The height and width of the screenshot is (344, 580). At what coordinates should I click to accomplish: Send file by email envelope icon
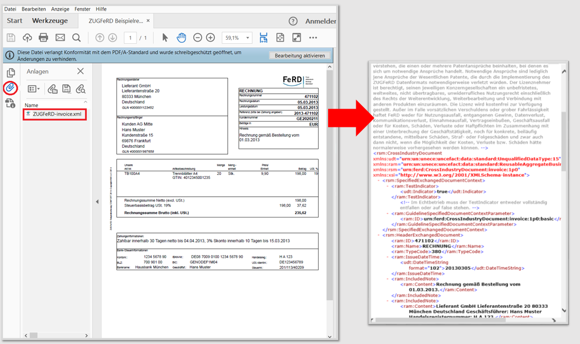click(60, 37)
